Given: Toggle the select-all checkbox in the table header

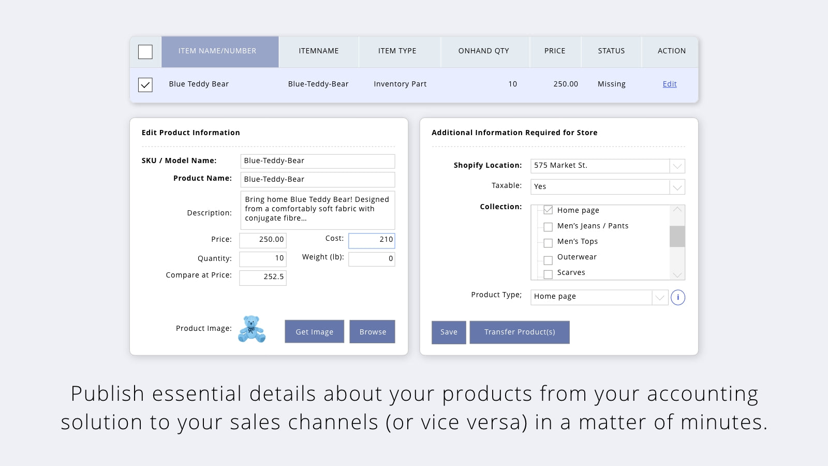Looking at the screenshot, I should pos(145,52).
